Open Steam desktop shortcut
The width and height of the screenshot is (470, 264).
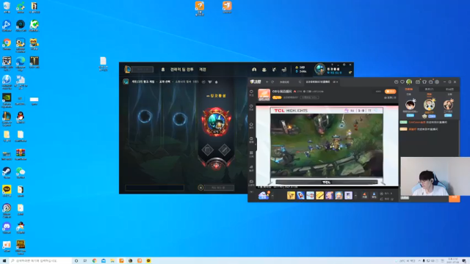pos(7,173)
